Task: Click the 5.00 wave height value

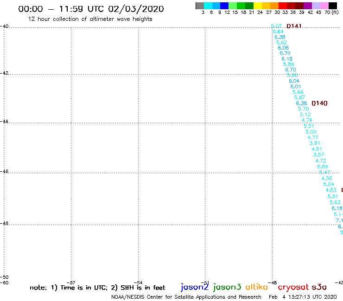Action: tap(311, 132)
